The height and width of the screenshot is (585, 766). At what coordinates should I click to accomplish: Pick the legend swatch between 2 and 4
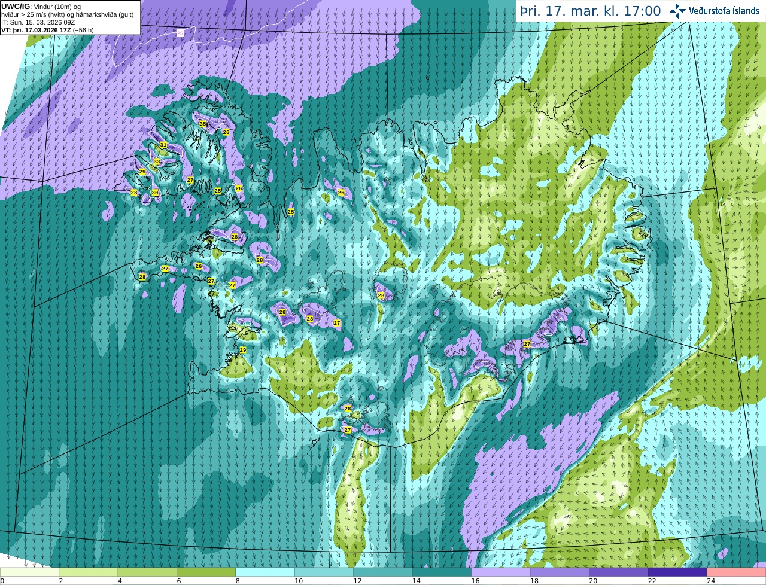[88, 572]
